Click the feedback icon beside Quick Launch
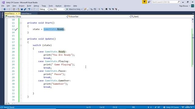The width and height of the screenshot is (195, 109). (149, 2)
